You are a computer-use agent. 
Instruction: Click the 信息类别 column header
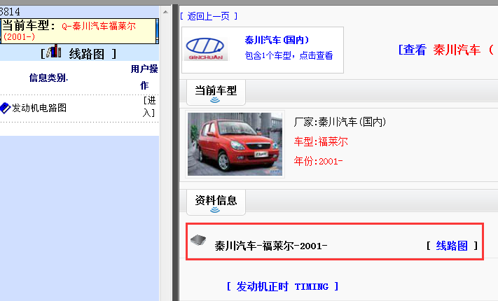point(48,78)
